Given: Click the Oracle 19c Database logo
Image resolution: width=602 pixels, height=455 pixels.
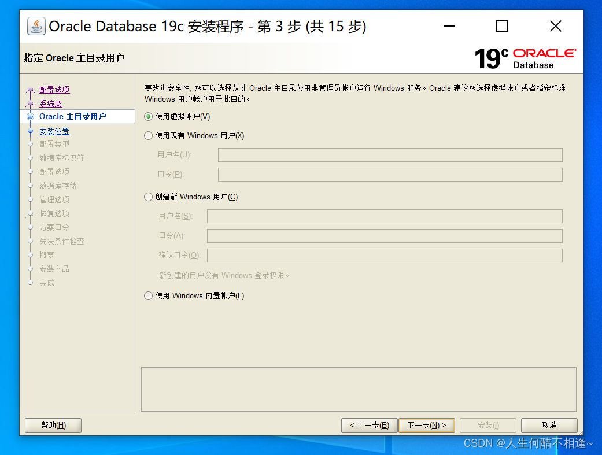Looking at the screenshot, I should point(525,59).
